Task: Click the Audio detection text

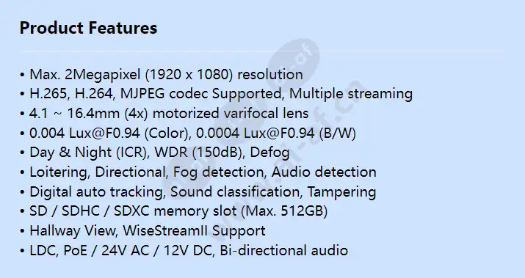Action: [324, 172]
